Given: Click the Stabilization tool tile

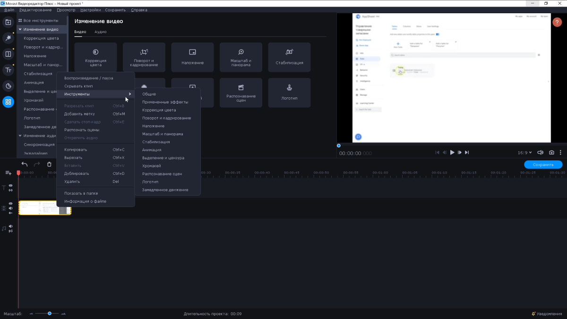Looking at the screenshot, I should pyautogui.click(x=289, y=57).
